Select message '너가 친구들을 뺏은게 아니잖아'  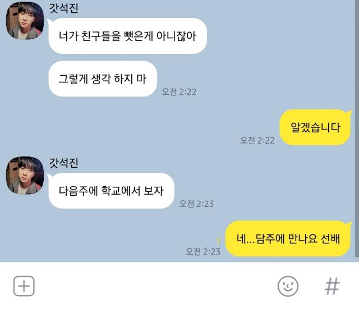(x=127, y=36)
